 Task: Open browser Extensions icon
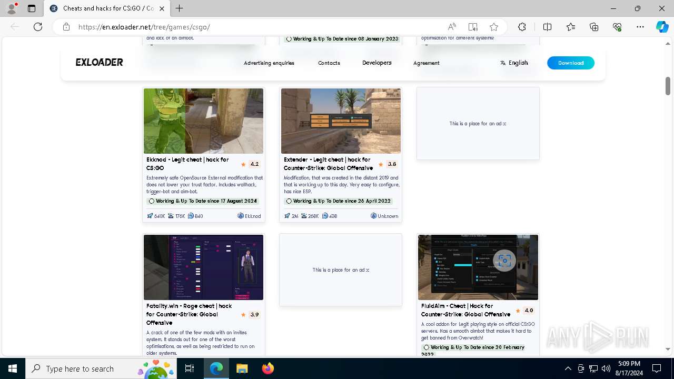click(522, 27)
